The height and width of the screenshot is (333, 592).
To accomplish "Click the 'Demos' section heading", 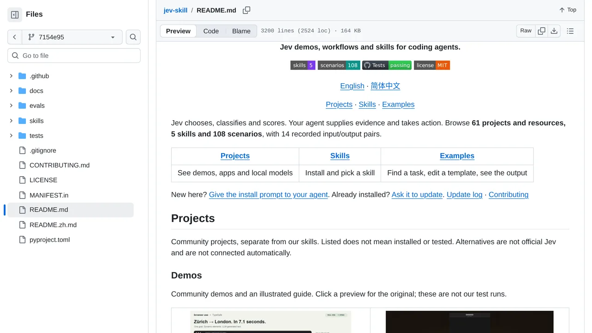I will pyautogui.click(x=186, y=275).
